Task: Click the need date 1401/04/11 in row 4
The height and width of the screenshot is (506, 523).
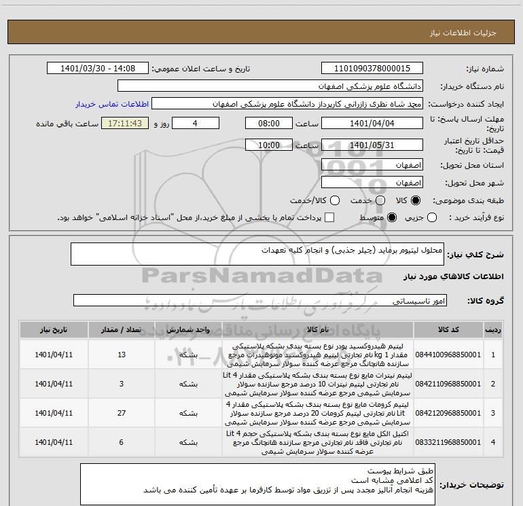Action: (54, 442)
